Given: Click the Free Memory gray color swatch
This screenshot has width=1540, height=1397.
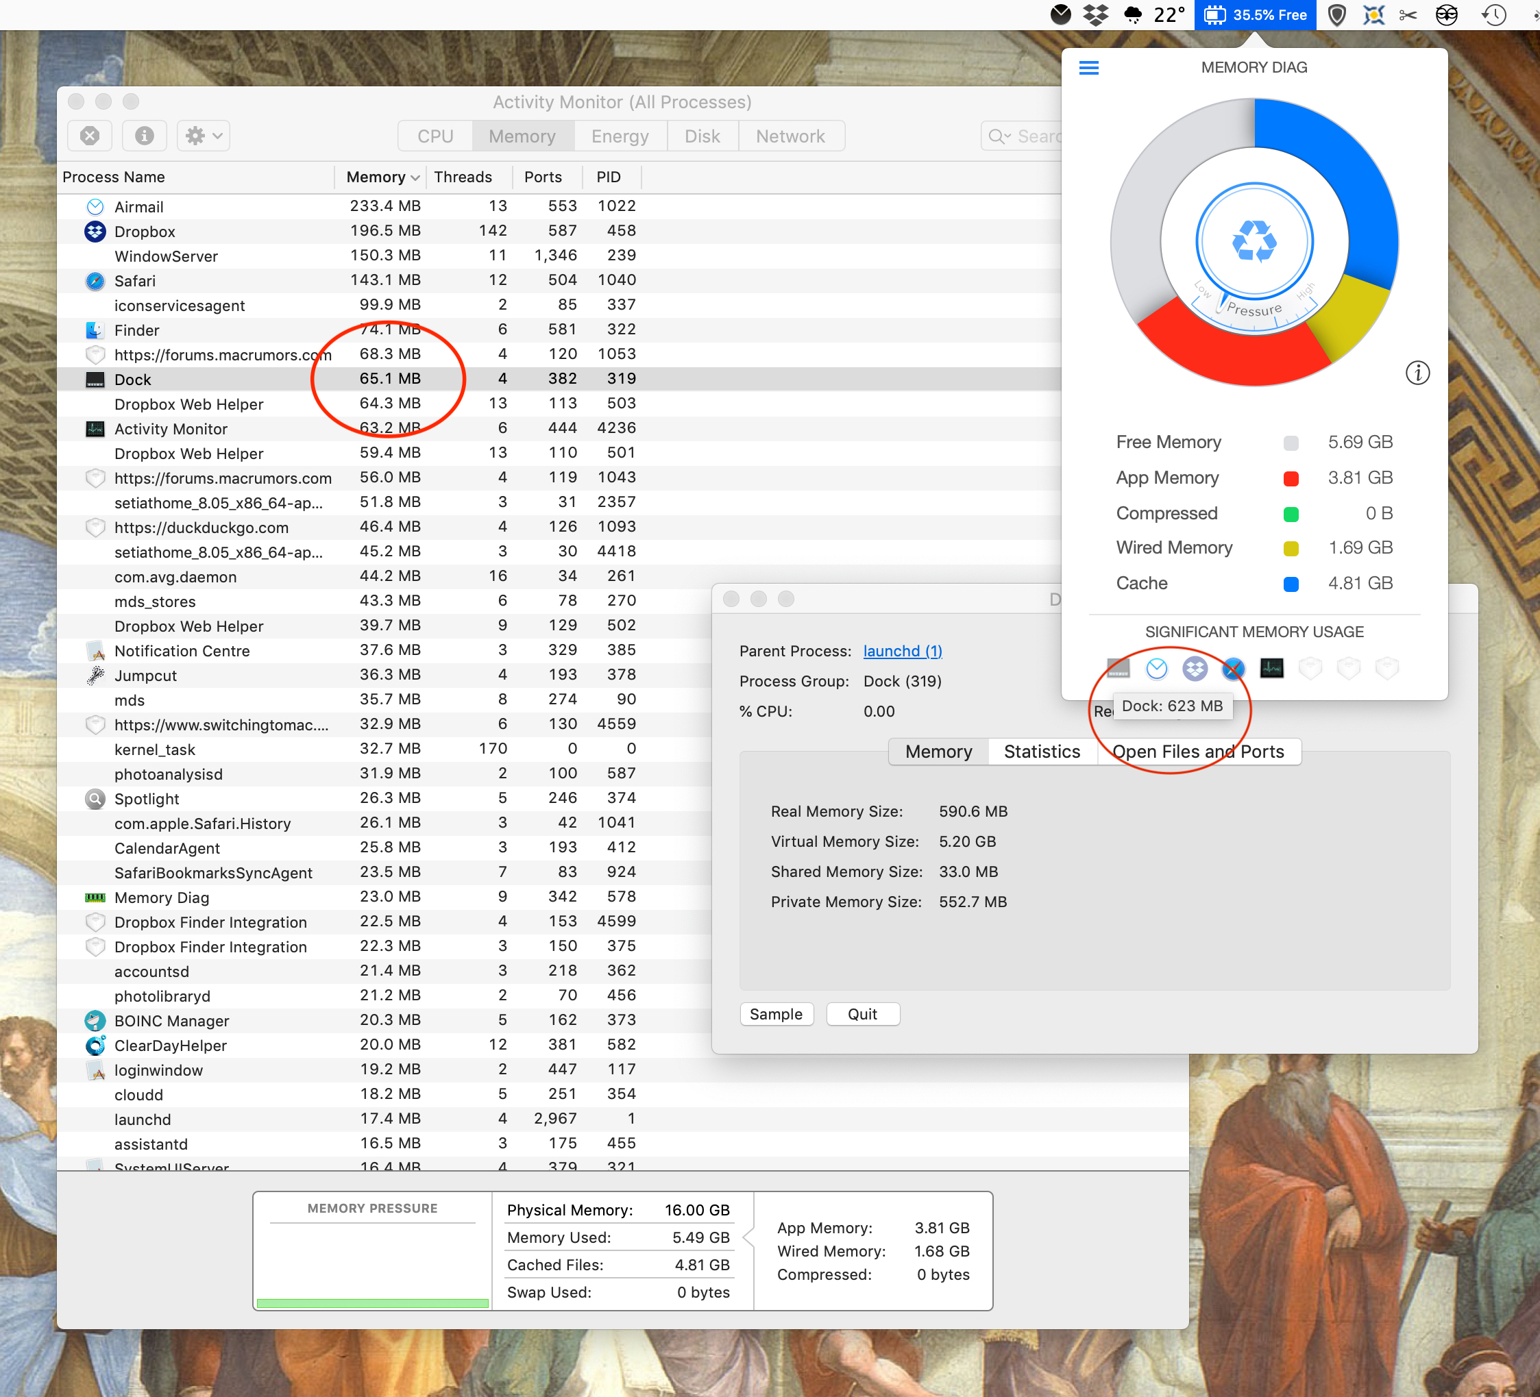Looking at the screenshot, I should pos(1291,443).
